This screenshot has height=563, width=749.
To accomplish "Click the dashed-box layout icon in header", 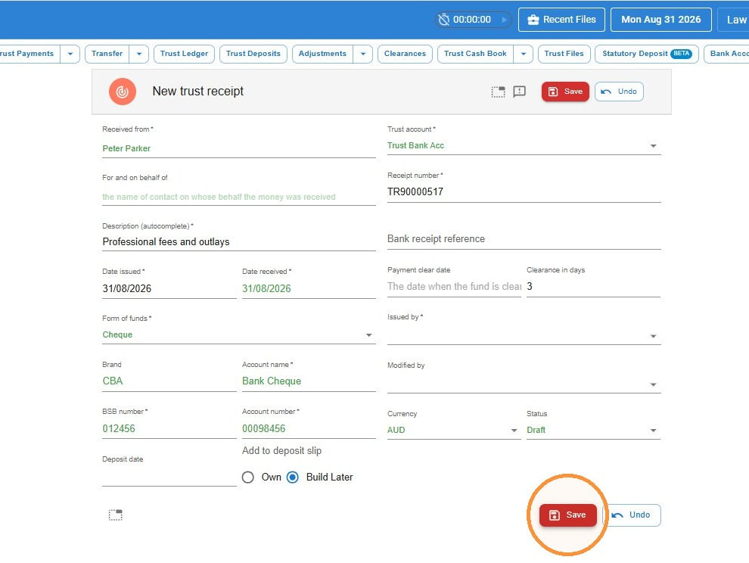I will [x=499, y=92].
